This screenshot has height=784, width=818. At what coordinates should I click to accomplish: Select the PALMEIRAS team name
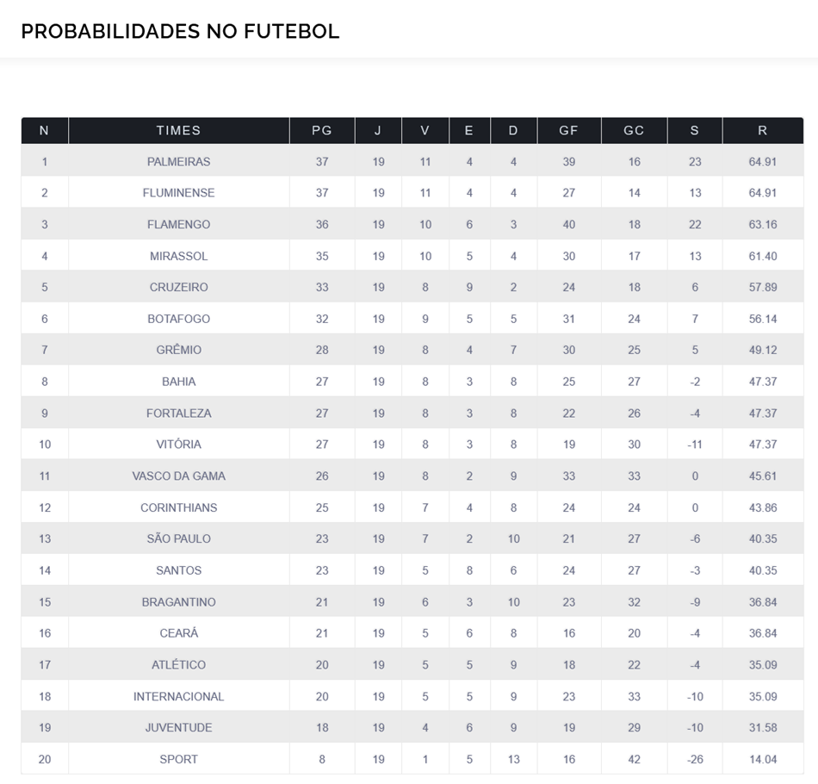[178, 161]
